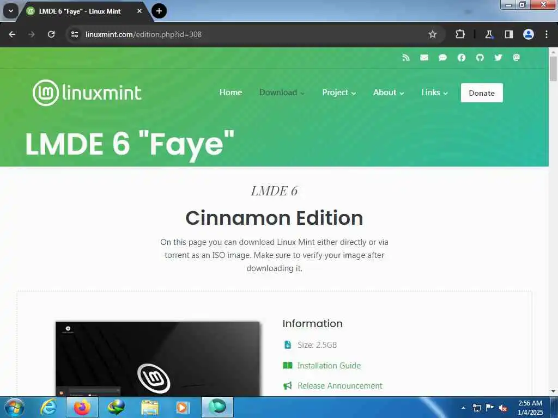The width and height of the screenshot is (558, 418).
Task: Open the RSS feed icon
Action: [x=405, y=58]
